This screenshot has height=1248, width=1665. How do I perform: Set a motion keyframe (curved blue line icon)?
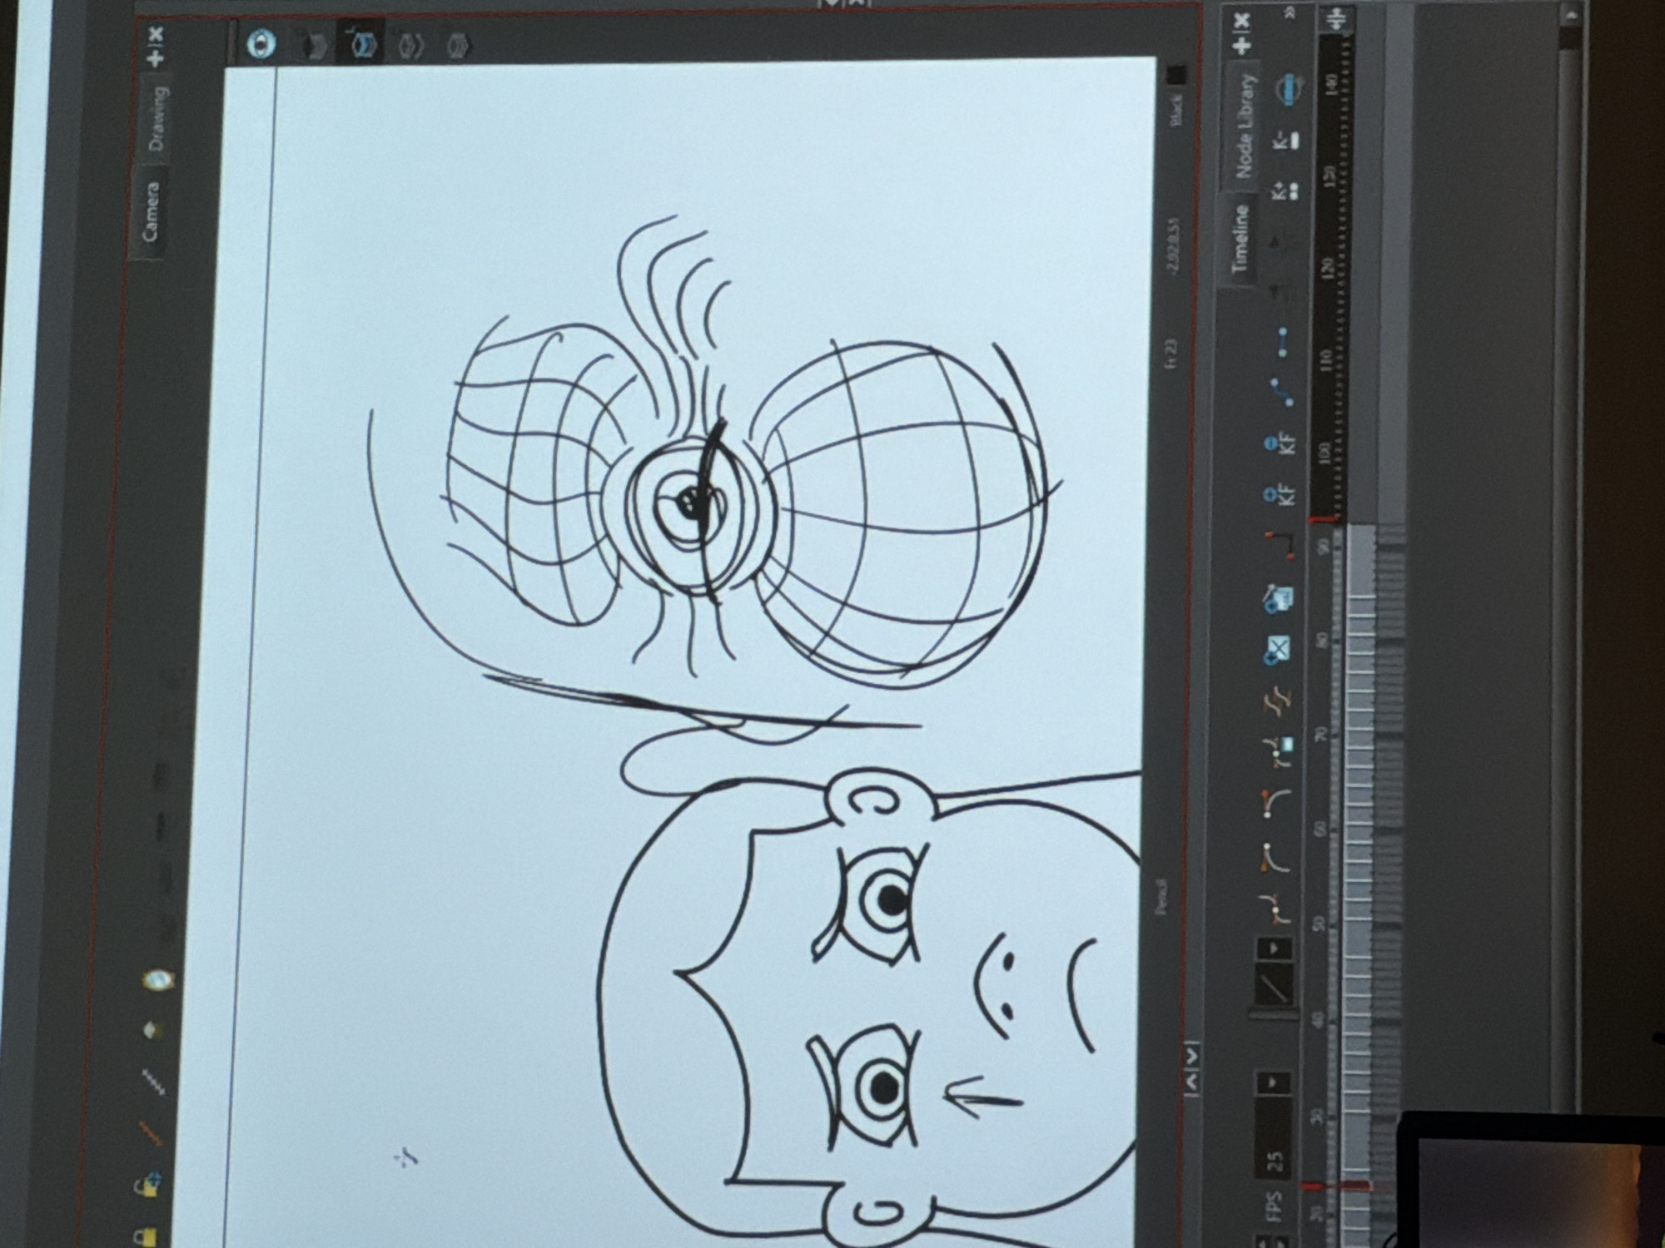click(1282, 391)
